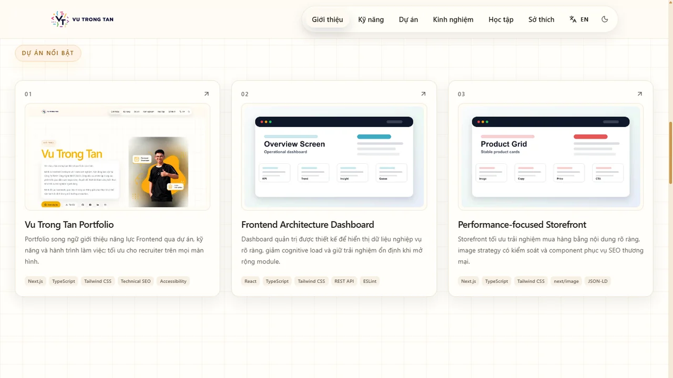Screen dimensions: 673x378
Task: Click the VT logo icon
Action: pos(60,19)
